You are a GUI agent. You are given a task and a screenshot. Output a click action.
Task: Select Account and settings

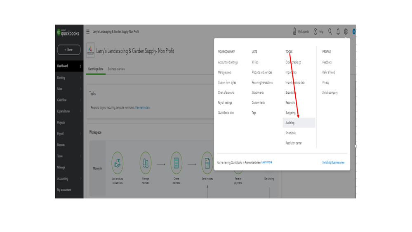tap(228, 62)
